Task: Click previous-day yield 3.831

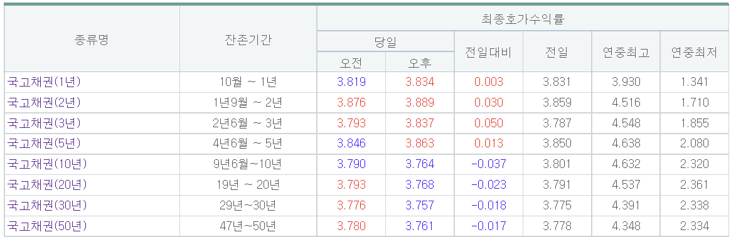Action: [x=557, y=82]
